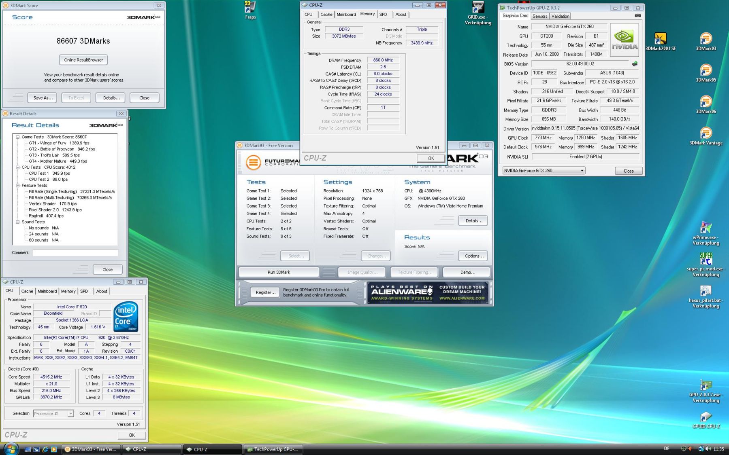Click Details button in 3DMark Score window

(x=111, y=98)
